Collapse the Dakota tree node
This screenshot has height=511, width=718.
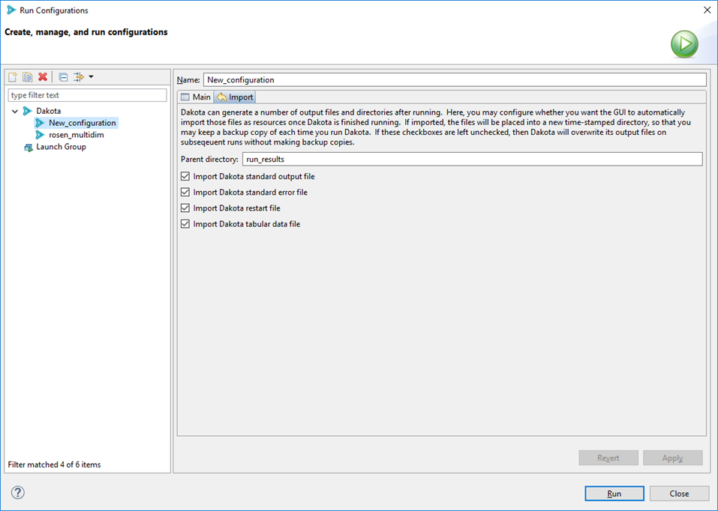tap(15, 112)
